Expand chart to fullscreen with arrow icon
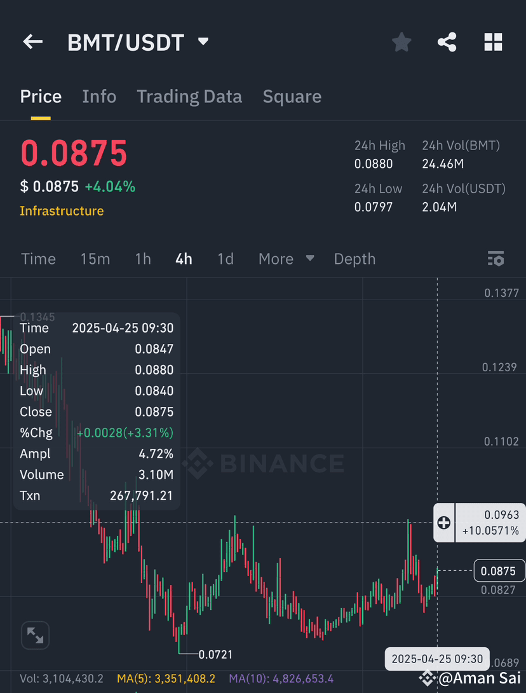 tap(35, 635)
